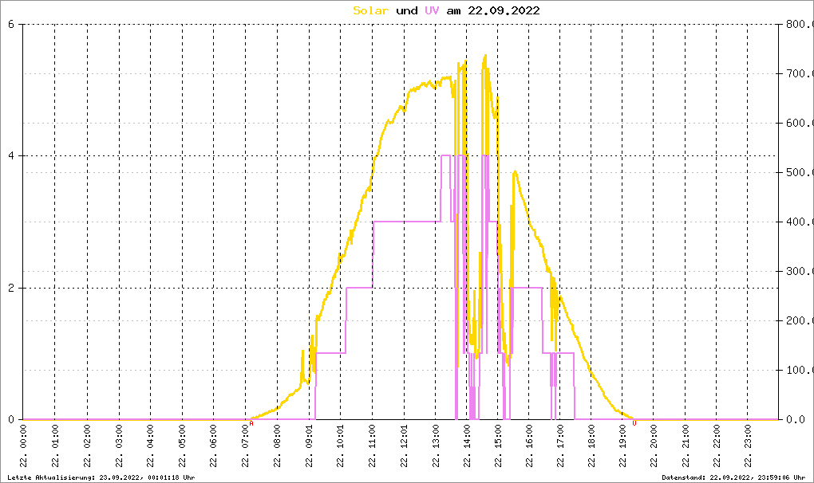Viewport: 814px width, 483px height.
Task: Click the yellow 'Solar' legend word in title
Action: click(x=371, y=10)
